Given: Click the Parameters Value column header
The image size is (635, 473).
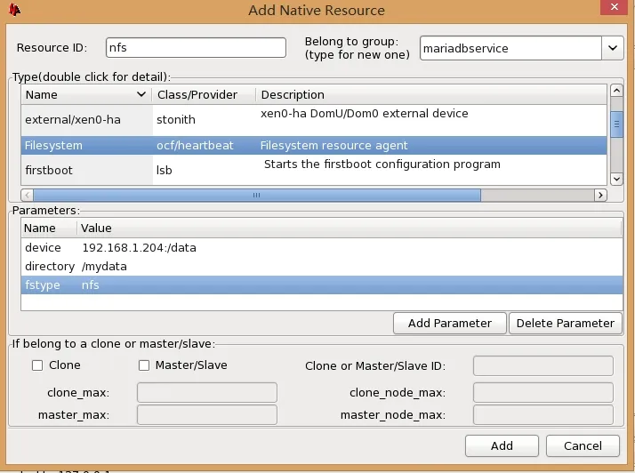Looking at the screenshot, I should [350, 228].
